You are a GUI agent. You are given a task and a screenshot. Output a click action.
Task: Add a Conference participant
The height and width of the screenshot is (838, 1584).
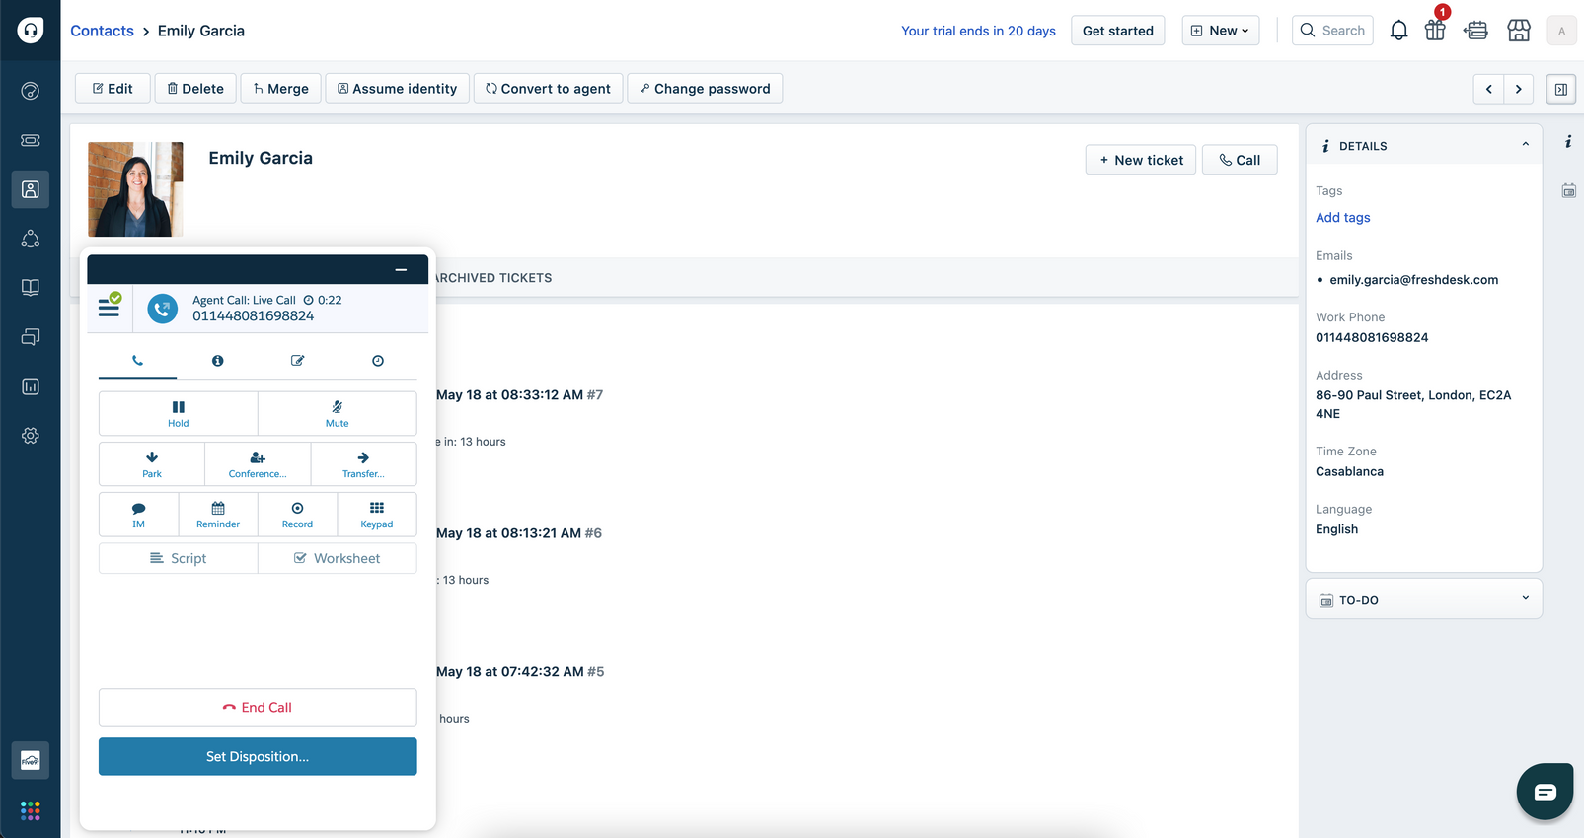(258, 464)
